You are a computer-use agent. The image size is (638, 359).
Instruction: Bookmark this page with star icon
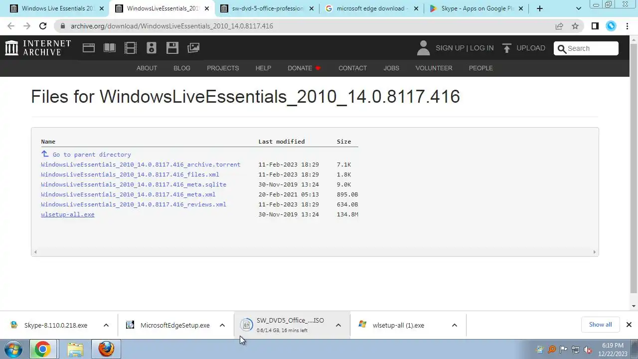pos(575,26)
